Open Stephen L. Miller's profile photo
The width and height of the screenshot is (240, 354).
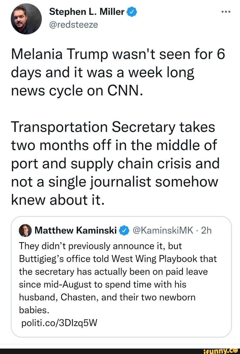(26, 19)
